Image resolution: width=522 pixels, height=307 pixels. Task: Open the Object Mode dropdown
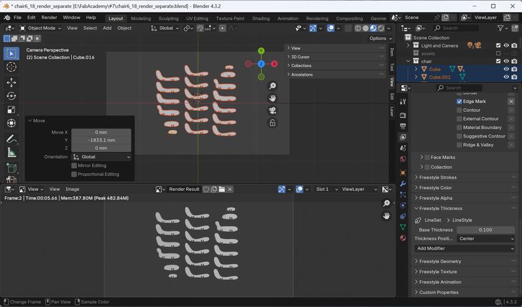[x=41, y=28]
